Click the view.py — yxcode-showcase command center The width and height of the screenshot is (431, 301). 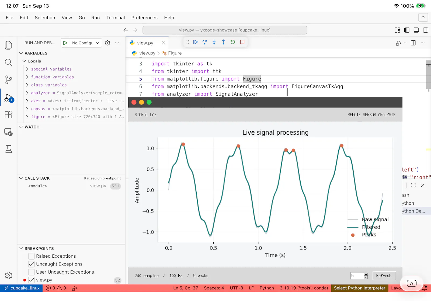225,30
